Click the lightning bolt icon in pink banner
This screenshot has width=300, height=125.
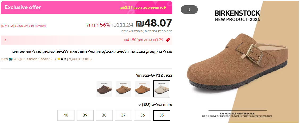(x=165, y=7)
